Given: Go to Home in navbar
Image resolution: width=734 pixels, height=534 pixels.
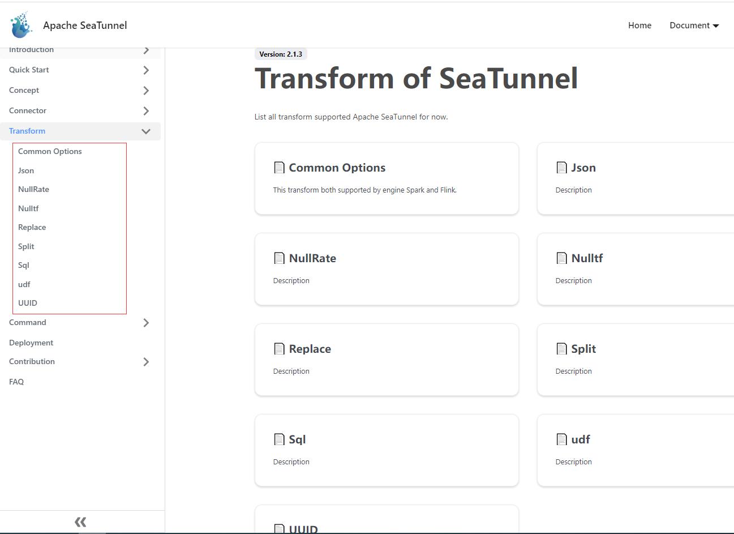Looking at the screenshot, I should tap(639, 25).
